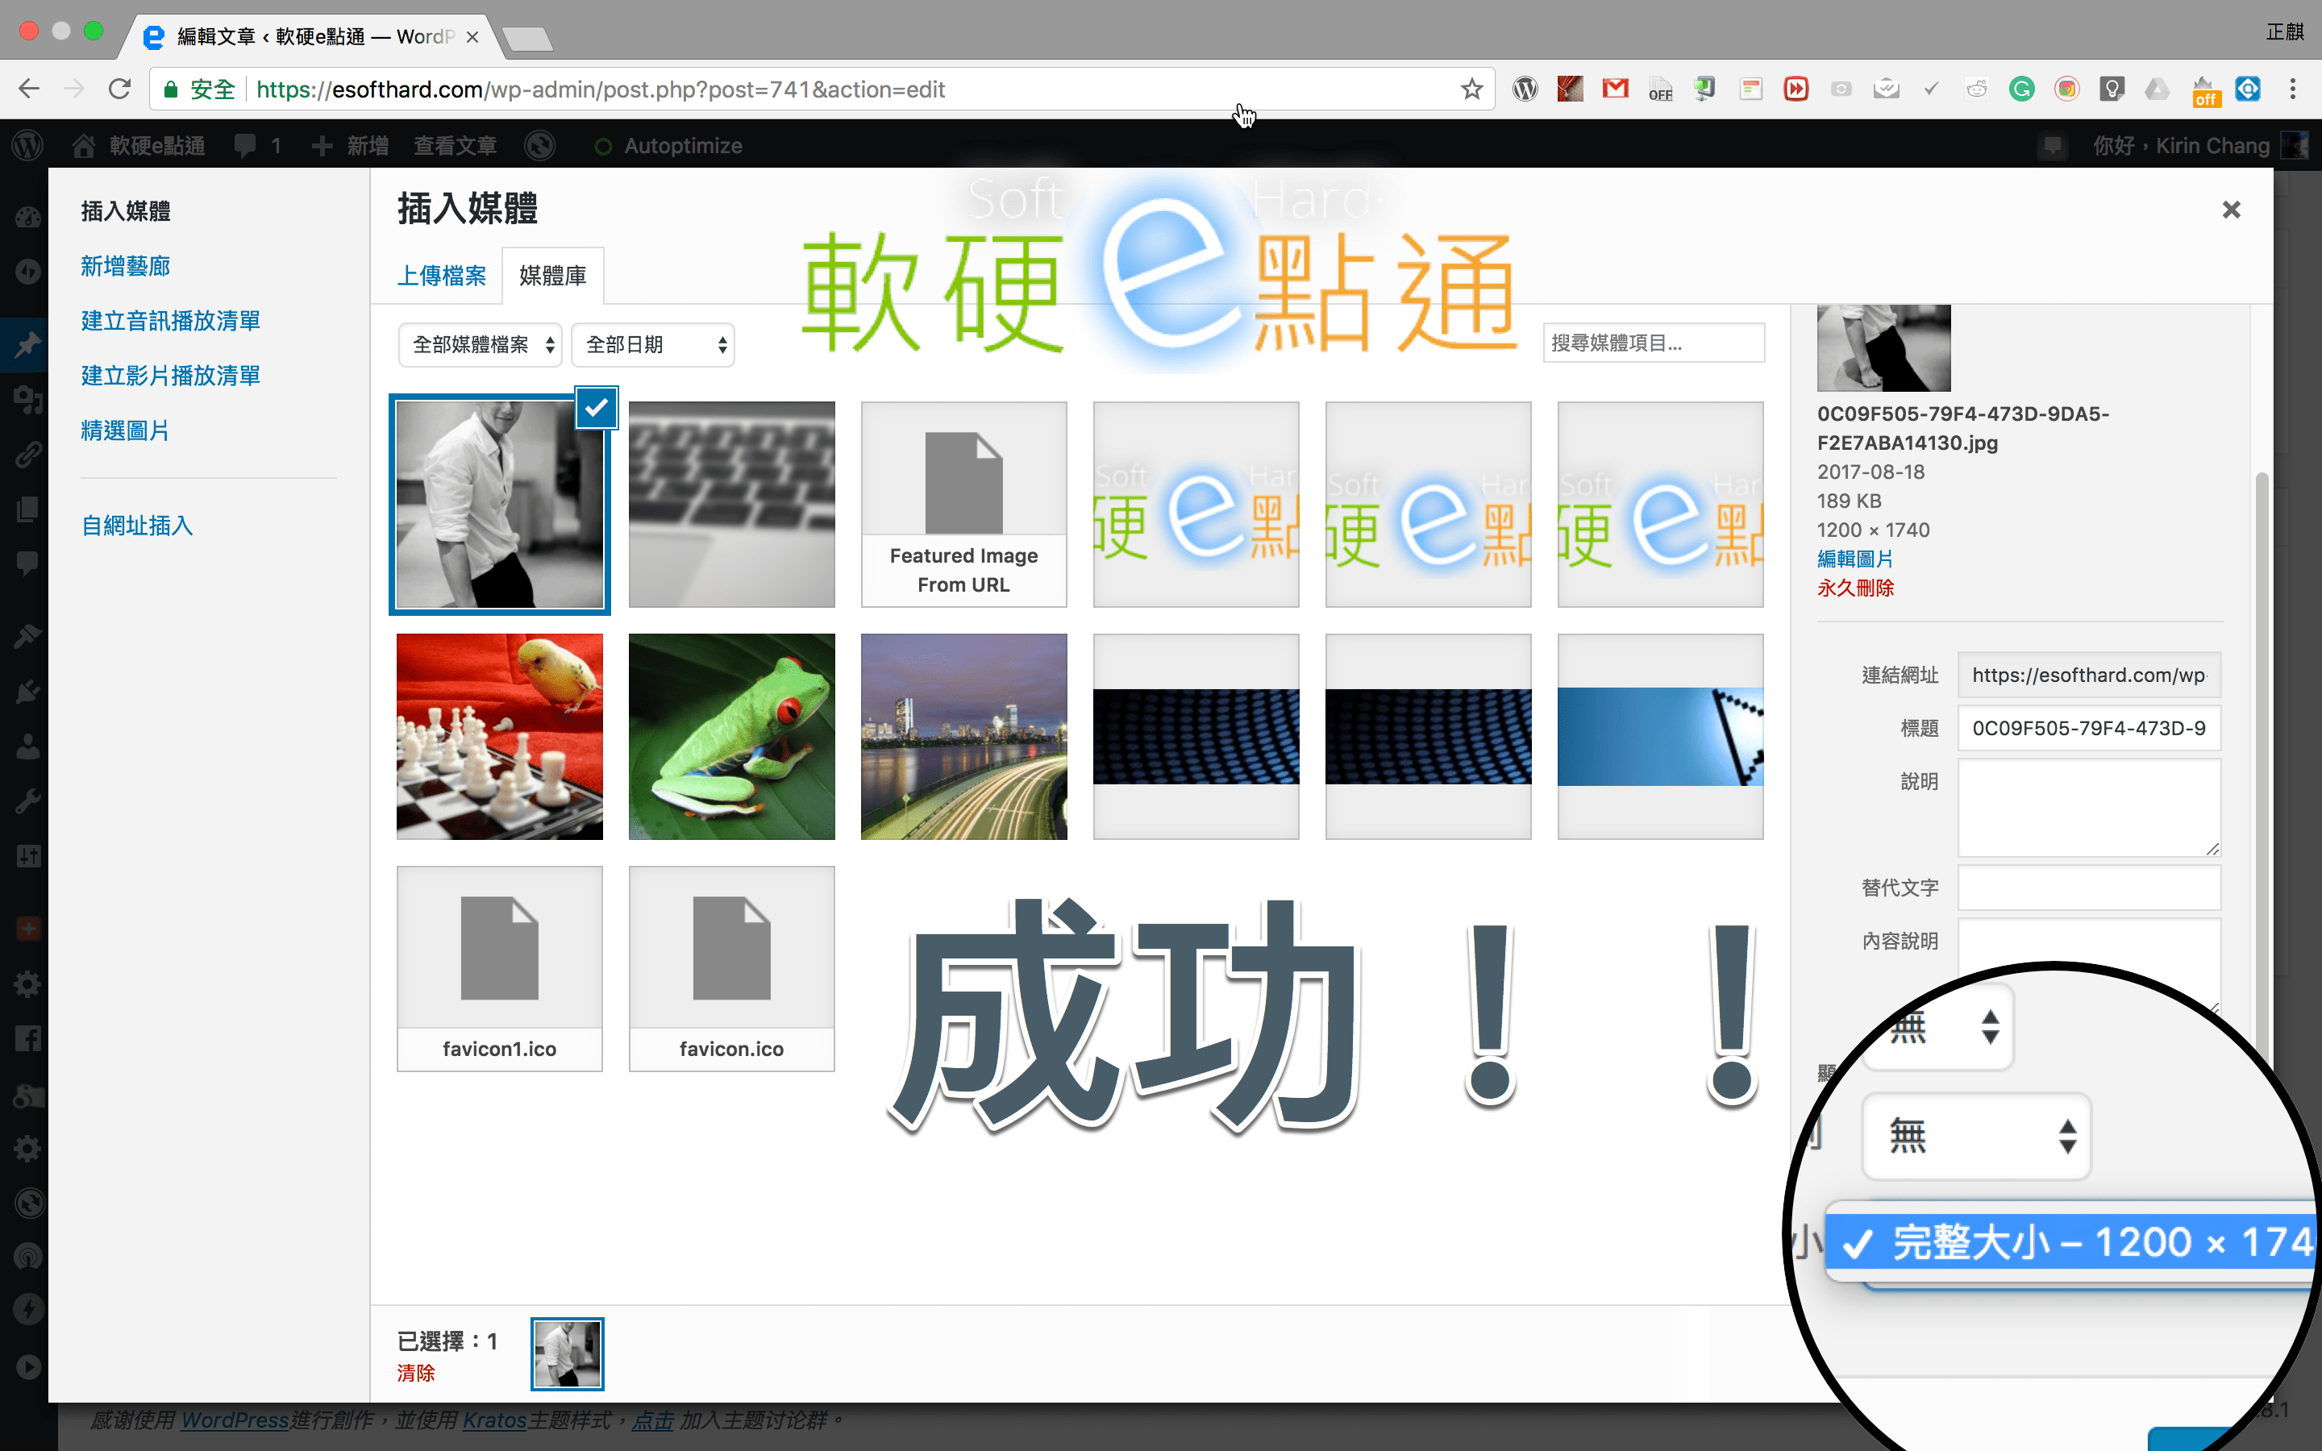Screen dimensions: 2322x1451
Task: Click the 編輯圖片 edit image link
Action: (x=1854, y=559)
